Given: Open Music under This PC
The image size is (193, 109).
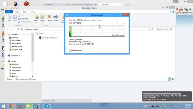Looking at the screenshot, I should [x=13, y=73].
